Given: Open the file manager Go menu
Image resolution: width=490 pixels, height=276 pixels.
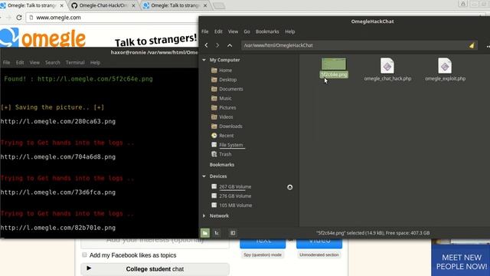Looking at the screenshot, I should tap(247, 31).
